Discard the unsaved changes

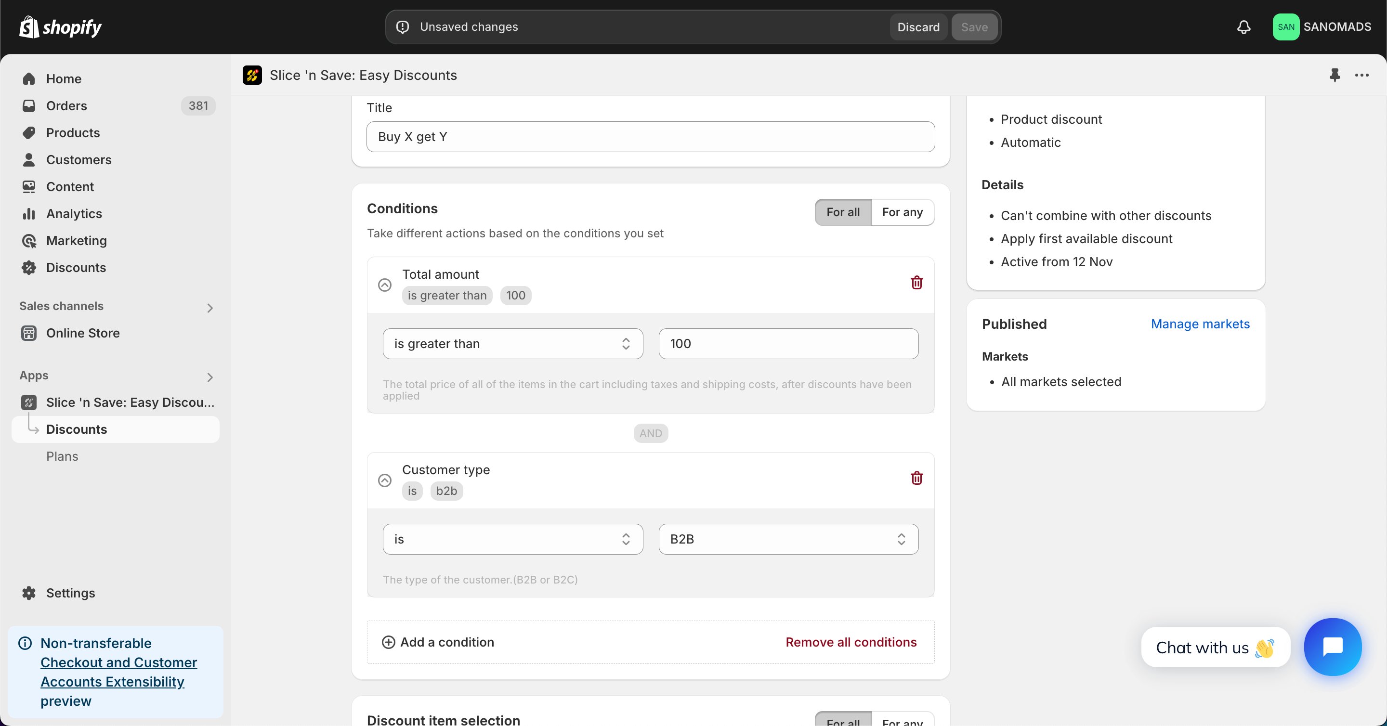918,27
